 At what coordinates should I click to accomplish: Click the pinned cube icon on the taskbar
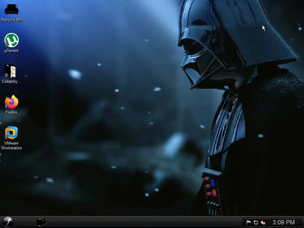41,222
